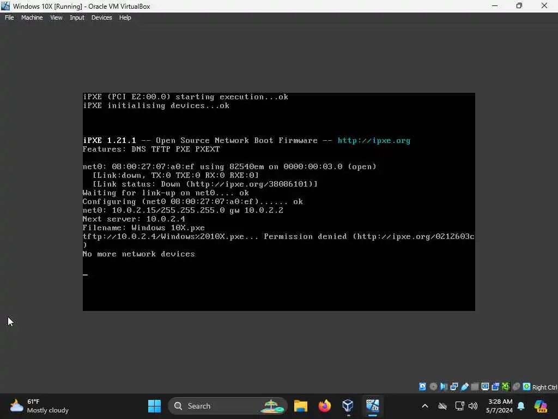This screenshot has height=419, width=558.
Task: Open the VirtualBox Manager taskbar icon
Action: 348,406
